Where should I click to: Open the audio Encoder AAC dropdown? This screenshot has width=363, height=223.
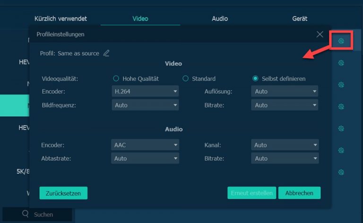[145, 145]
